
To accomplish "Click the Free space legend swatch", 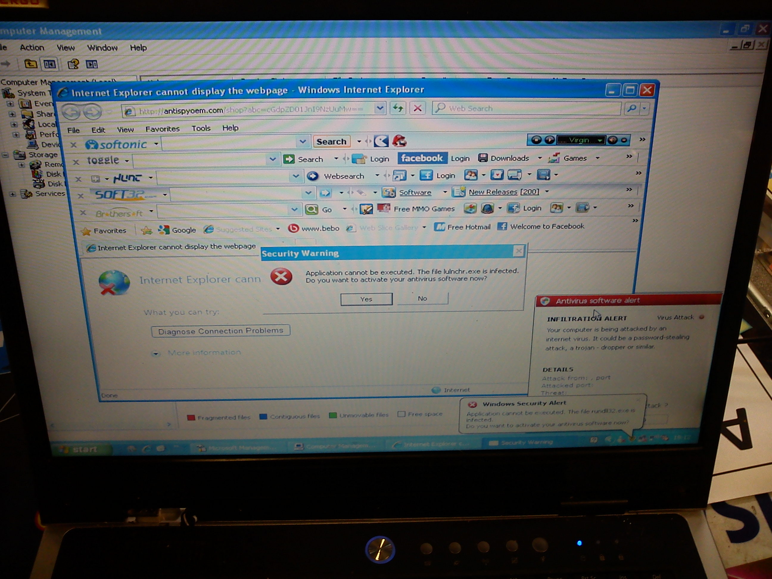I will [401, 414].
